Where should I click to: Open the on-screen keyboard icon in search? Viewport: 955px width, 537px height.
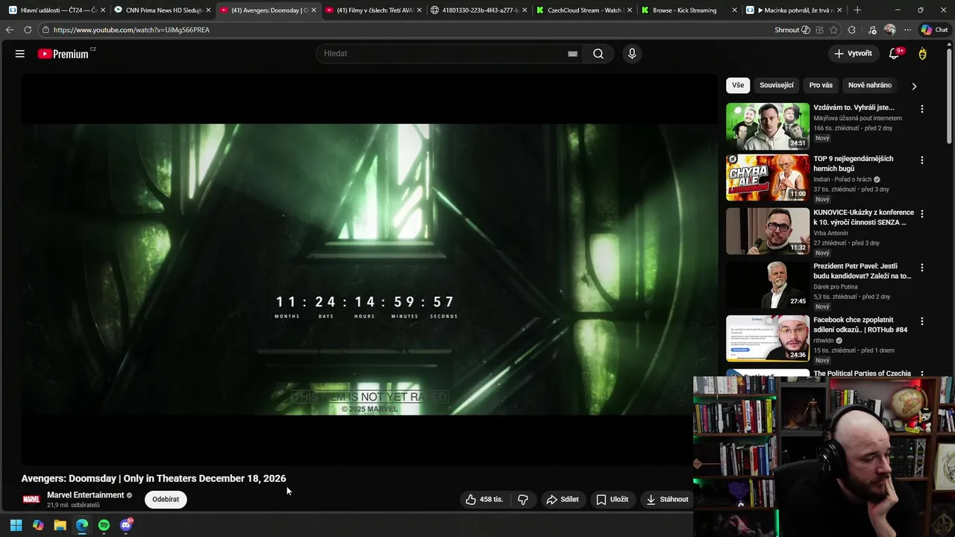tap(572, 54)
